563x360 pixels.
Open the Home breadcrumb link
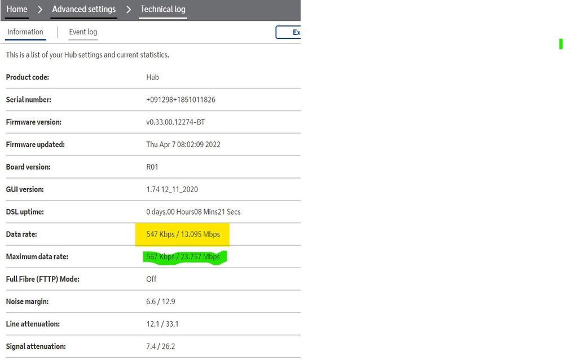16,9
